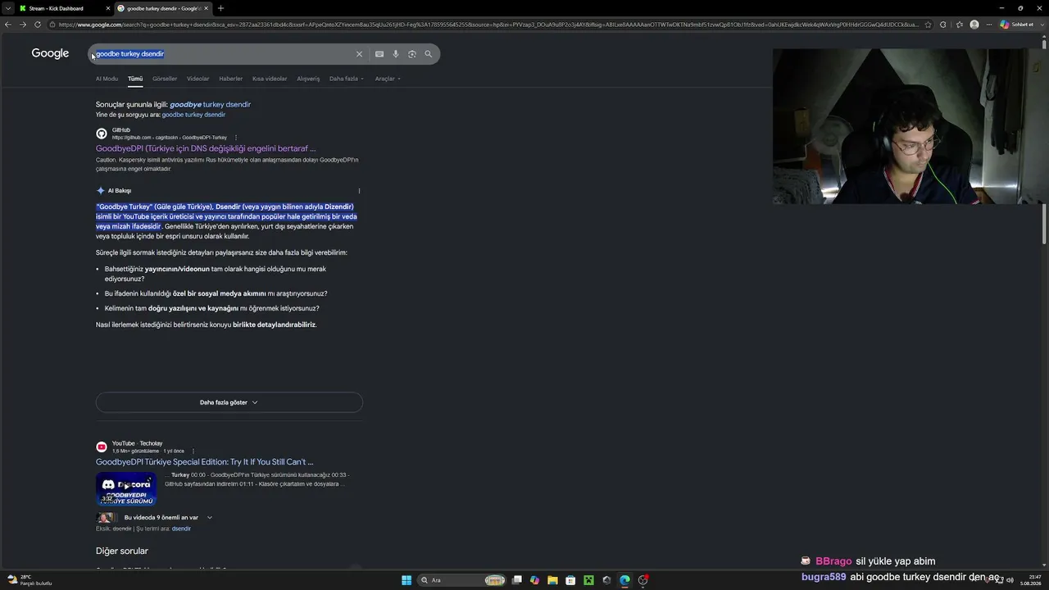Open weather widget showing 28°C
This screenshot has height=590, width=1049.
pyautogui.click(x=29, y=580)
